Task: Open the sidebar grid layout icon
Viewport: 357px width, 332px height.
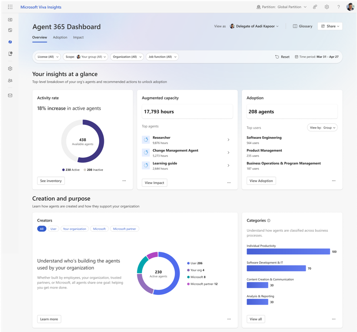Action: [x=10, y=30]
